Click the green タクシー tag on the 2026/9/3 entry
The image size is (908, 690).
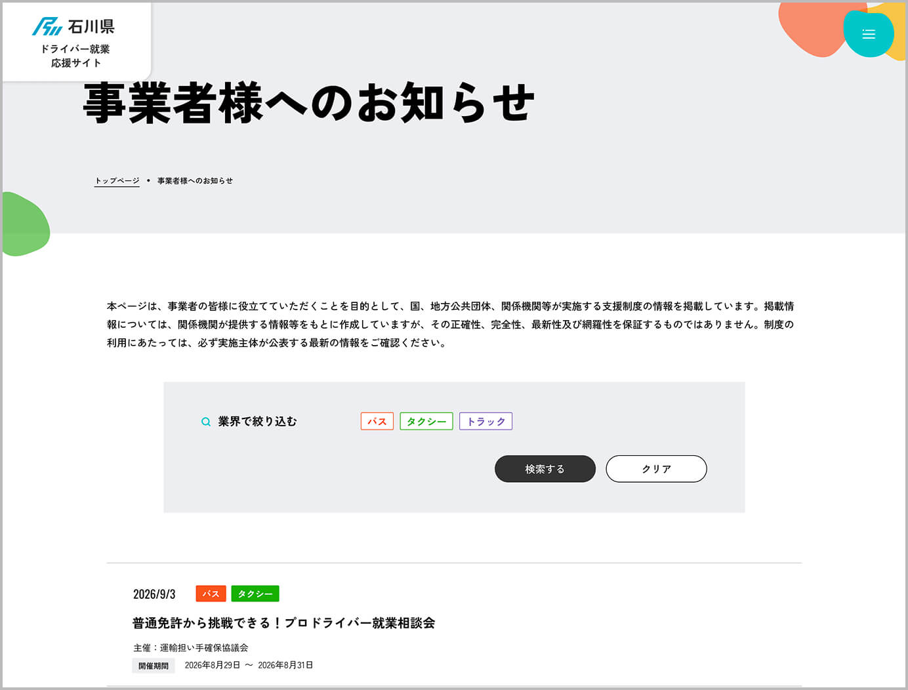[255, 594]
